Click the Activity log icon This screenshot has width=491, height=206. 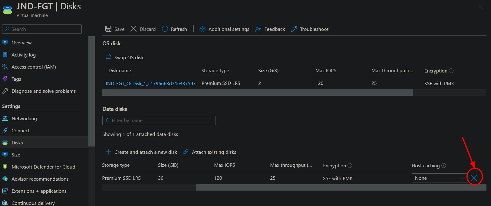(x=5, y=54)
